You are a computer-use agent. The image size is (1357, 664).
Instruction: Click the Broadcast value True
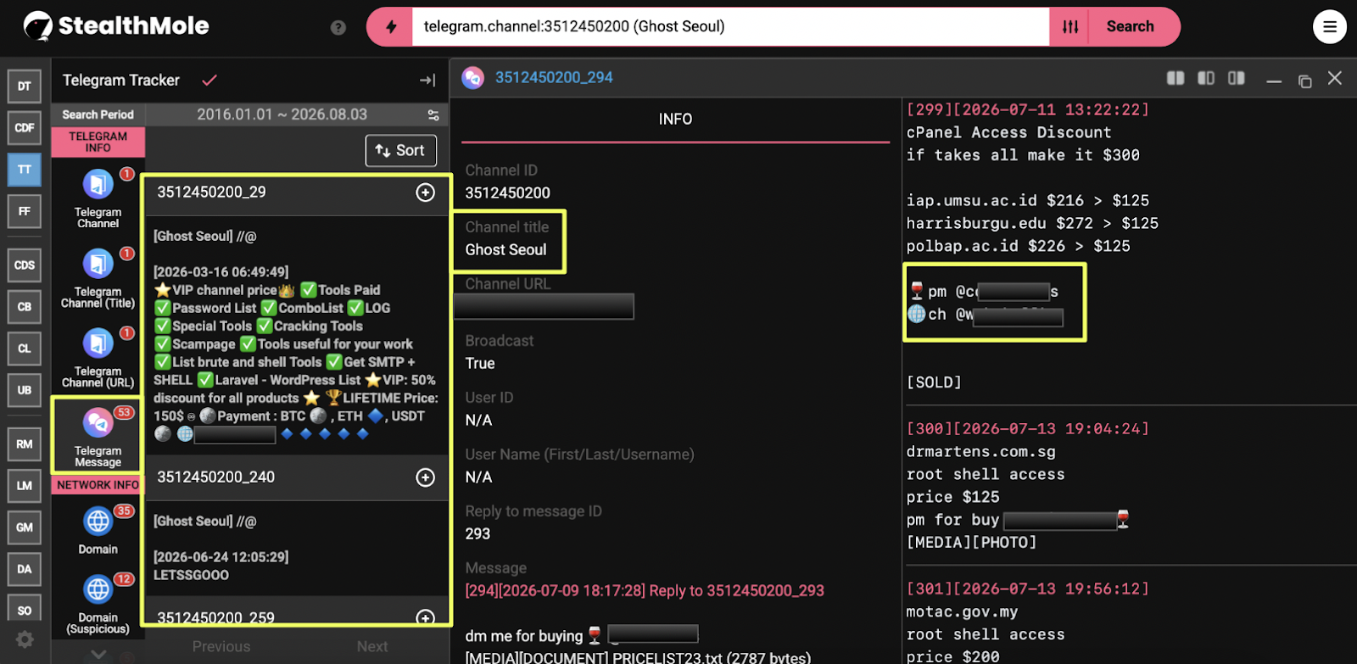click(x=480, y=364)
